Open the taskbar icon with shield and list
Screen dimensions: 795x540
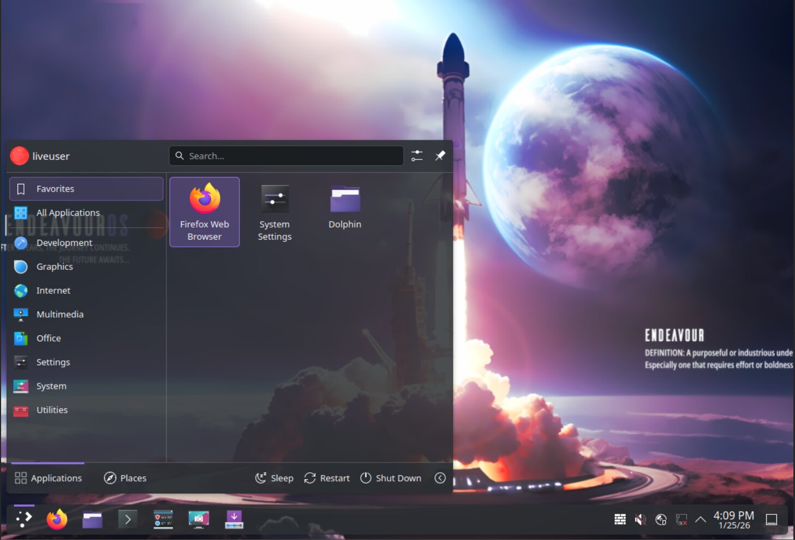pyautogui.click(x=163, y=519)
